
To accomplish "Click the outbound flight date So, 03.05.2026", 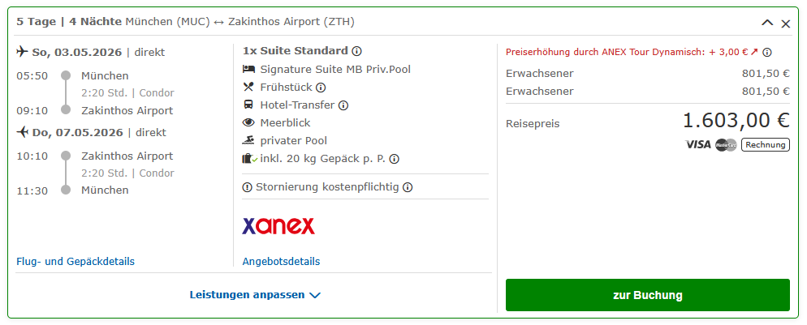I will [x=78, y=53].
